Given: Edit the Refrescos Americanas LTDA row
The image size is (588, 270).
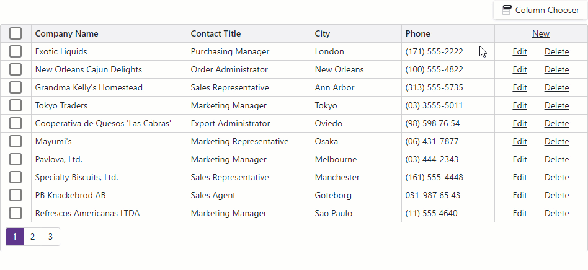Looking at the screenshot, I should coord(519,213).
